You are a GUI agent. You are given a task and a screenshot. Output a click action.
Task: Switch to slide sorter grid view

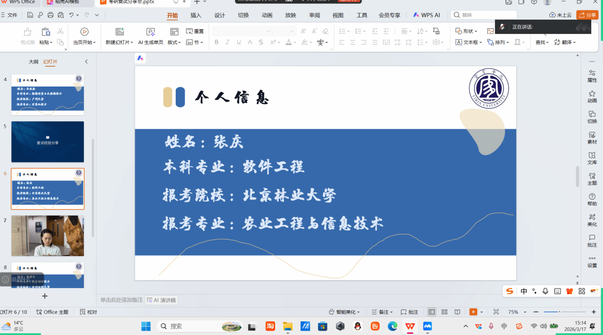[x=444, y=312]
